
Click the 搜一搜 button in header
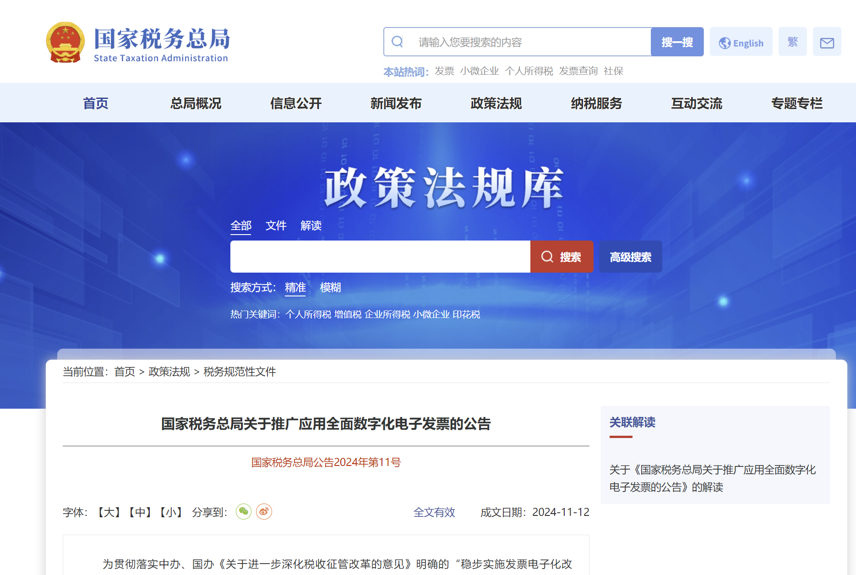pyautogui.click(x=677, y=42)
